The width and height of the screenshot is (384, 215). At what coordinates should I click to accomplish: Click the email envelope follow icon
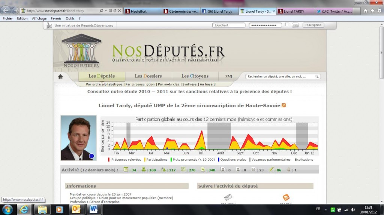coord(228,197)
